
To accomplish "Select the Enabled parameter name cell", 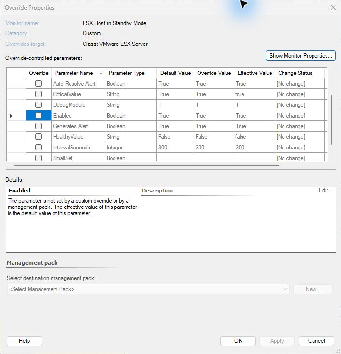I will click(78, 116).
